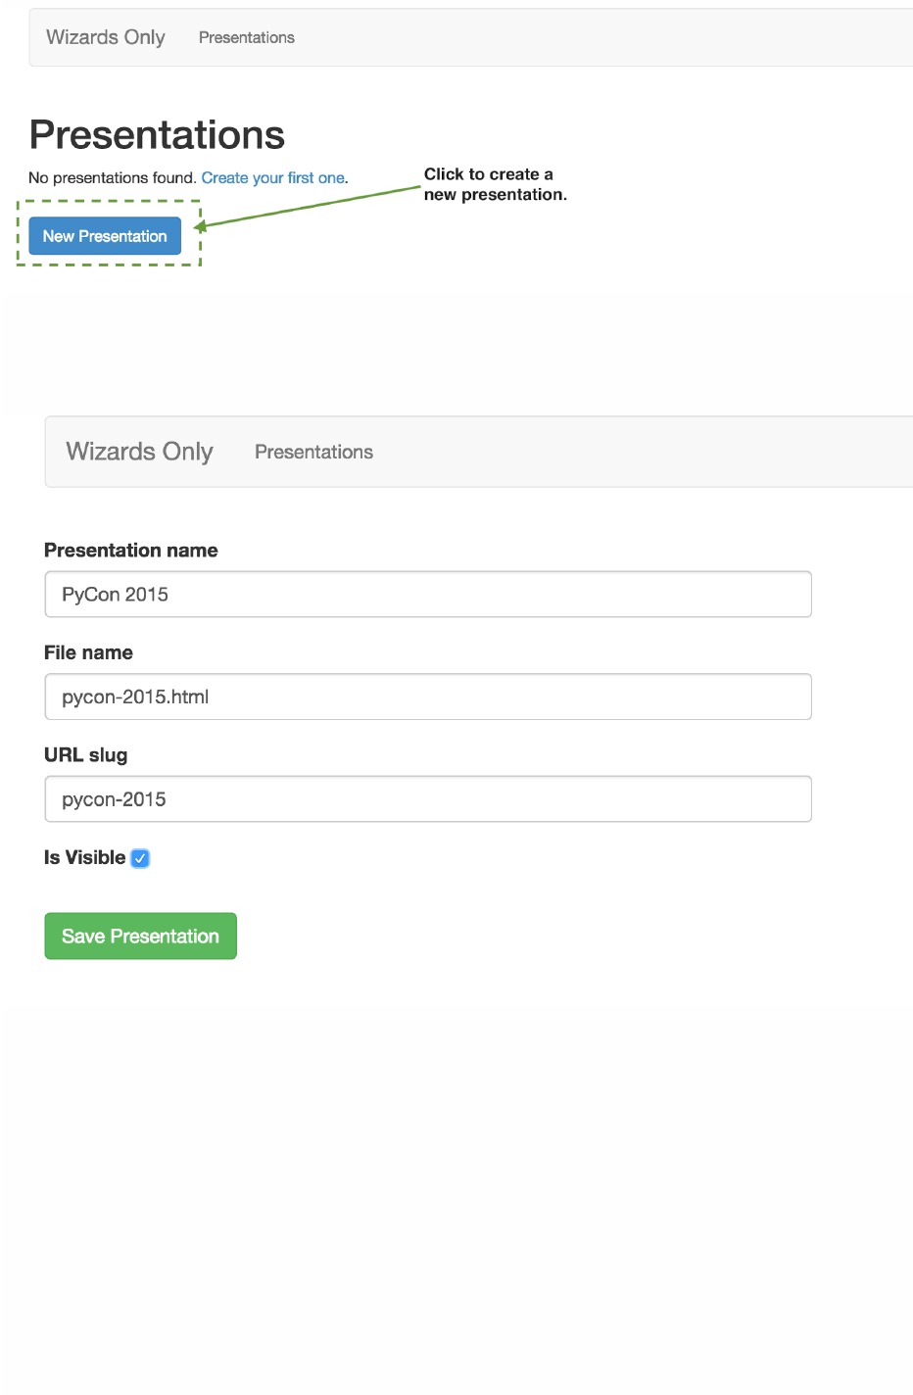Click the 'No presentations found.' message text
The width and height of the screenshot is (913, 1395).
coord(113,178)
